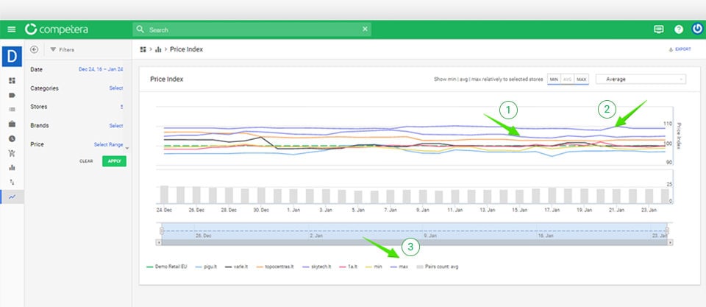Click the bar chart breadcrumb item

click(158, 49)
